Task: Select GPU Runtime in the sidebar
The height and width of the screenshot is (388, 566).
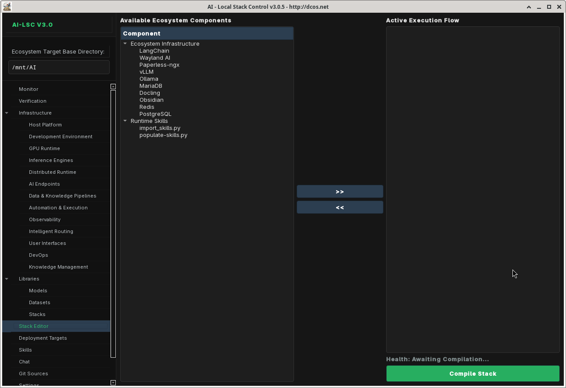Action: [44, 148]
